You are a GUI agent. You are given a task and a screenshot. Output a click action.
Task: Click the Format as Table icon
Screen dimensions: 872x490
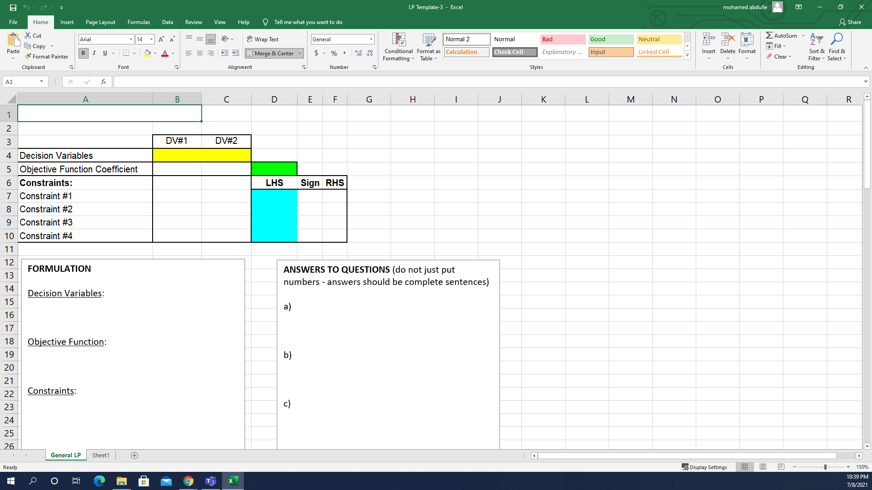(428, 40)
